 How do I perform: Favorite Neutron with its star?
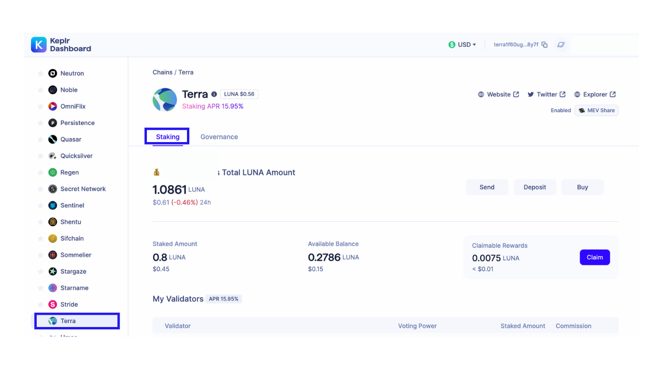(x=41, y=73)
